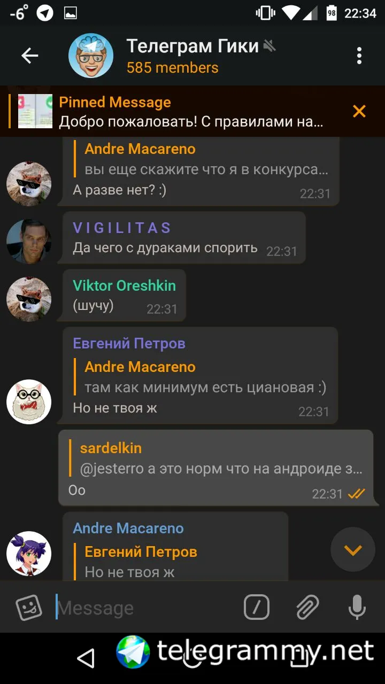Tap V I G I L I T A S's avatar
Screen dimensions: 385x684
[29, 242]
